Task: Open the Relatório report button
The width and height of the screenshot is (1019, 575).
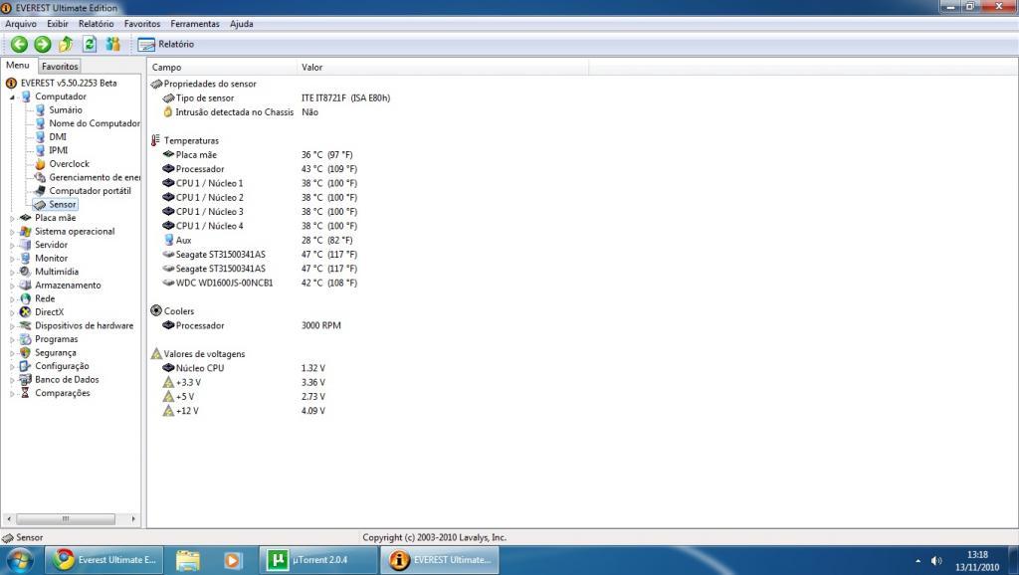Action: [166, 44]
